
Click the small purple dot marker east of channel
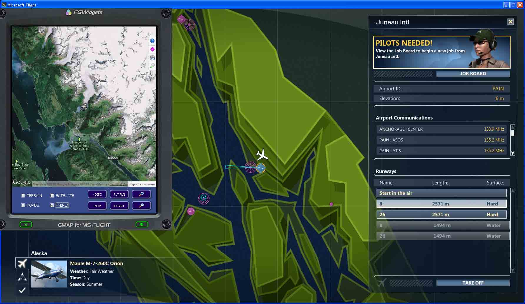pyautogui.click(x=331, y=204)
